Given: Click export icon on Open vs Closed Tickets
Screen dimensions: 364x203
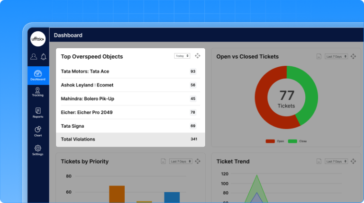Looking at the screenshot, I should pyautogui.click(x=319, y=56).
